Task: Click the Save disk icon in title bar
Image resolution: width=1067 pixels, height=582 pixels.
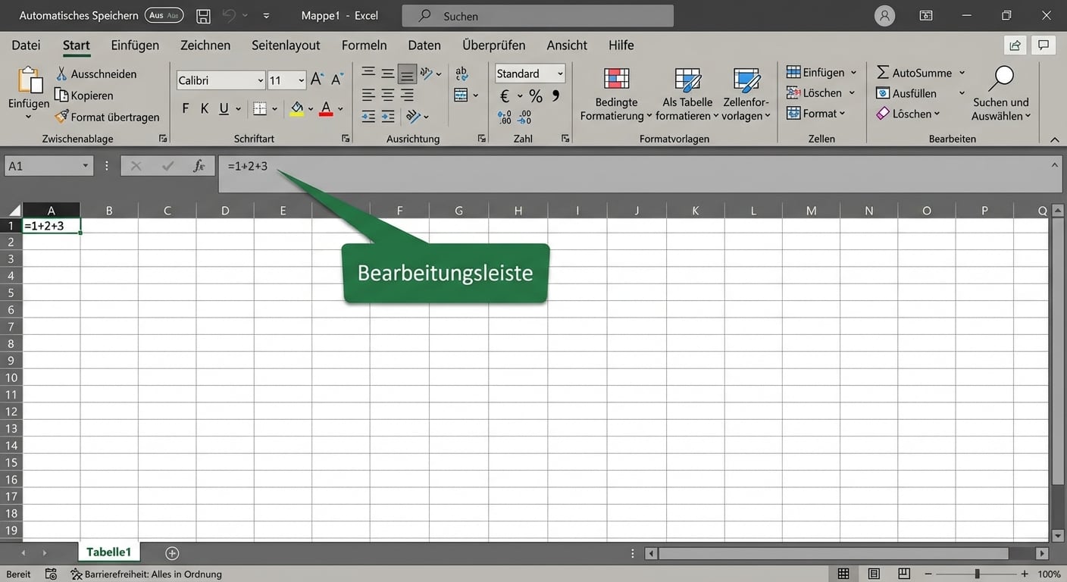Action: [203, 16]
